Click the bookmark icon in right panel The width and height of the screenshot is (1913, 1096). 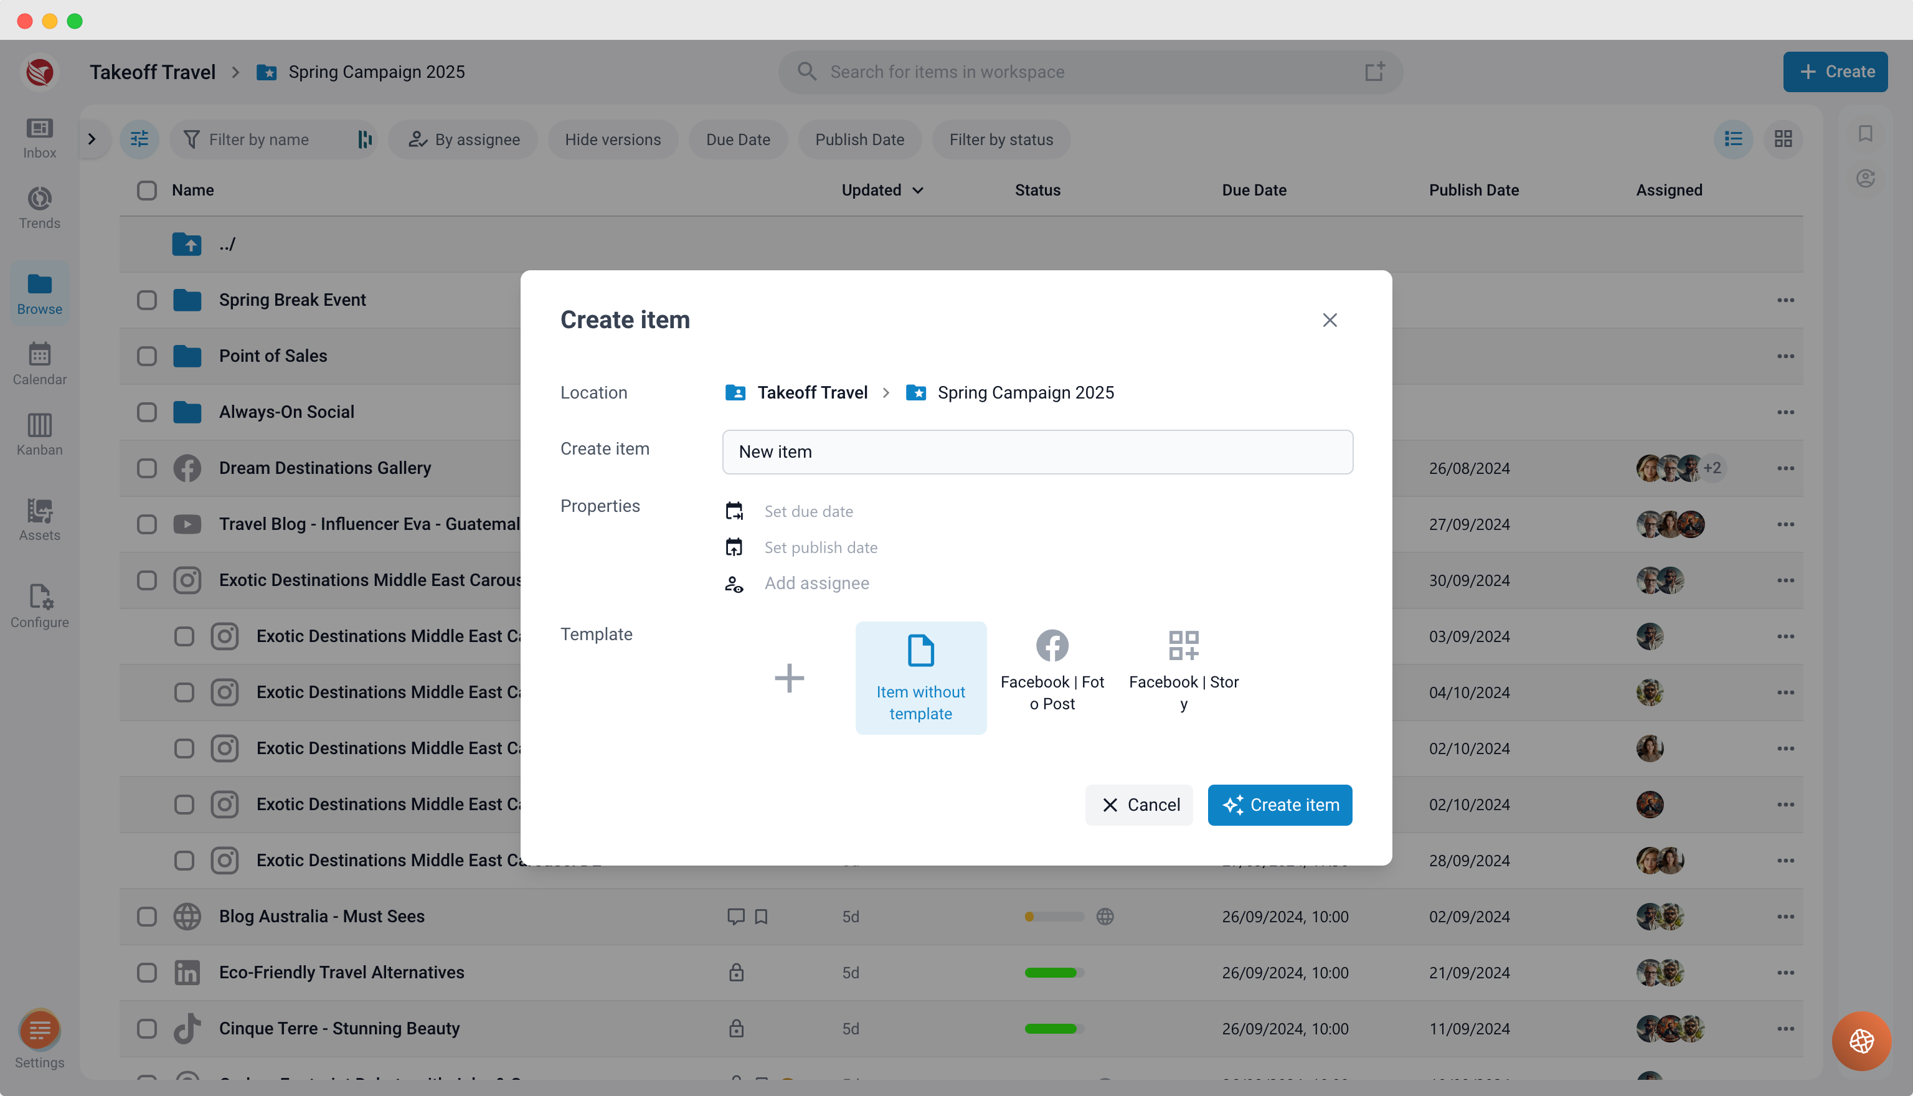[1865, 133]
